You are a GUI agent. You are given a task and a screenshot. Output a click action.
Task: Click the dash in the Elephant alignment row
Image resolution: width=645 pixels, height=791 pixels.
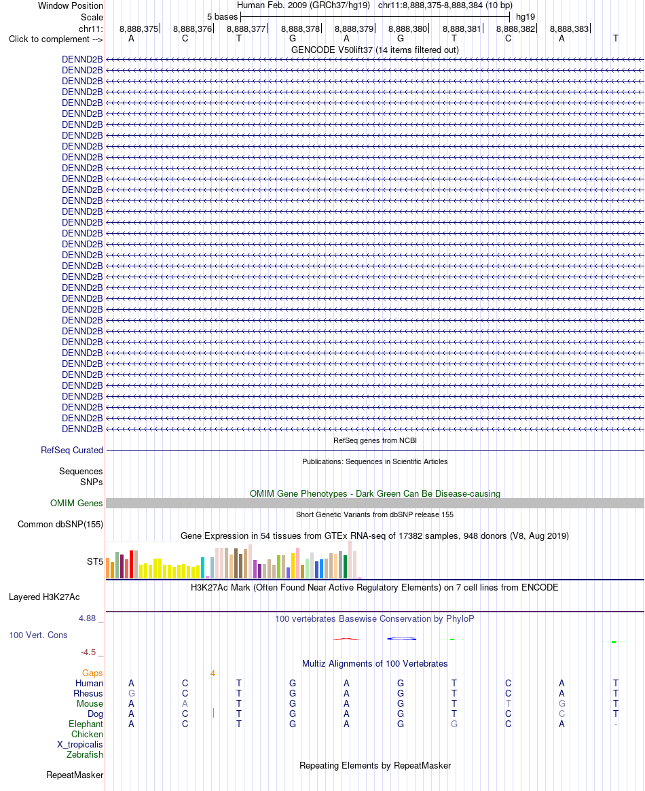pos(615,724)
